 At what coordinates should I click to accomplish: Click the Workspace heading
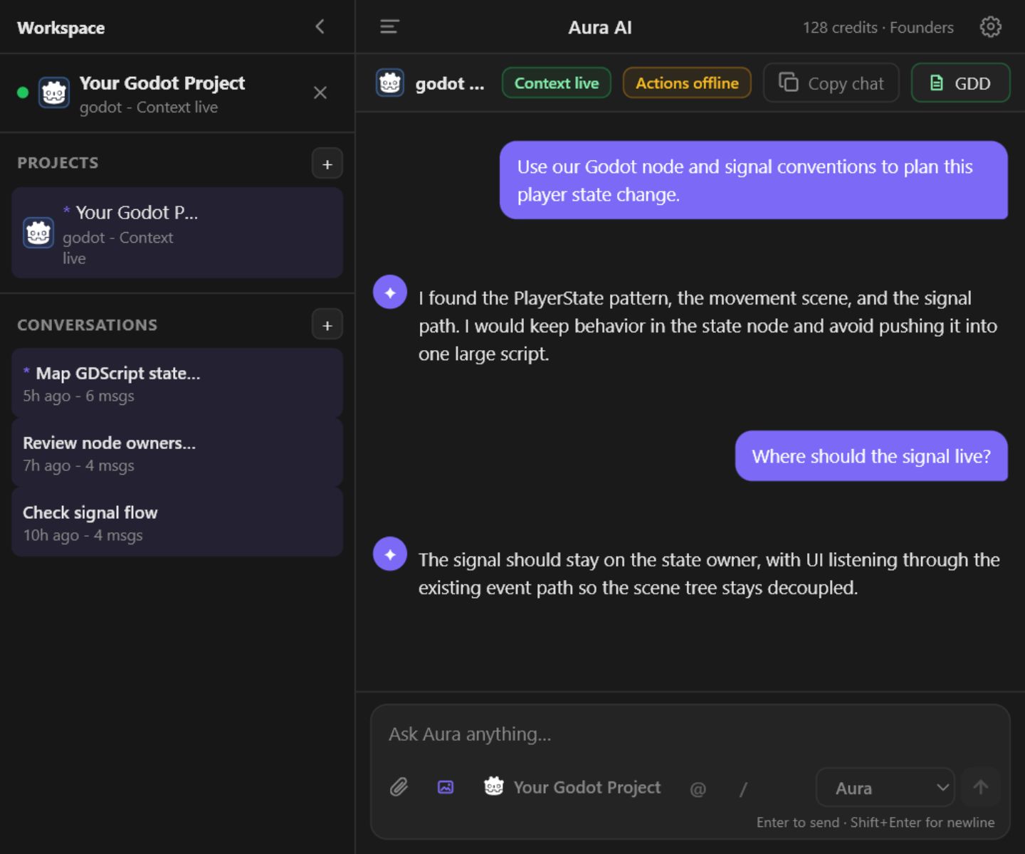click(61, 28)
